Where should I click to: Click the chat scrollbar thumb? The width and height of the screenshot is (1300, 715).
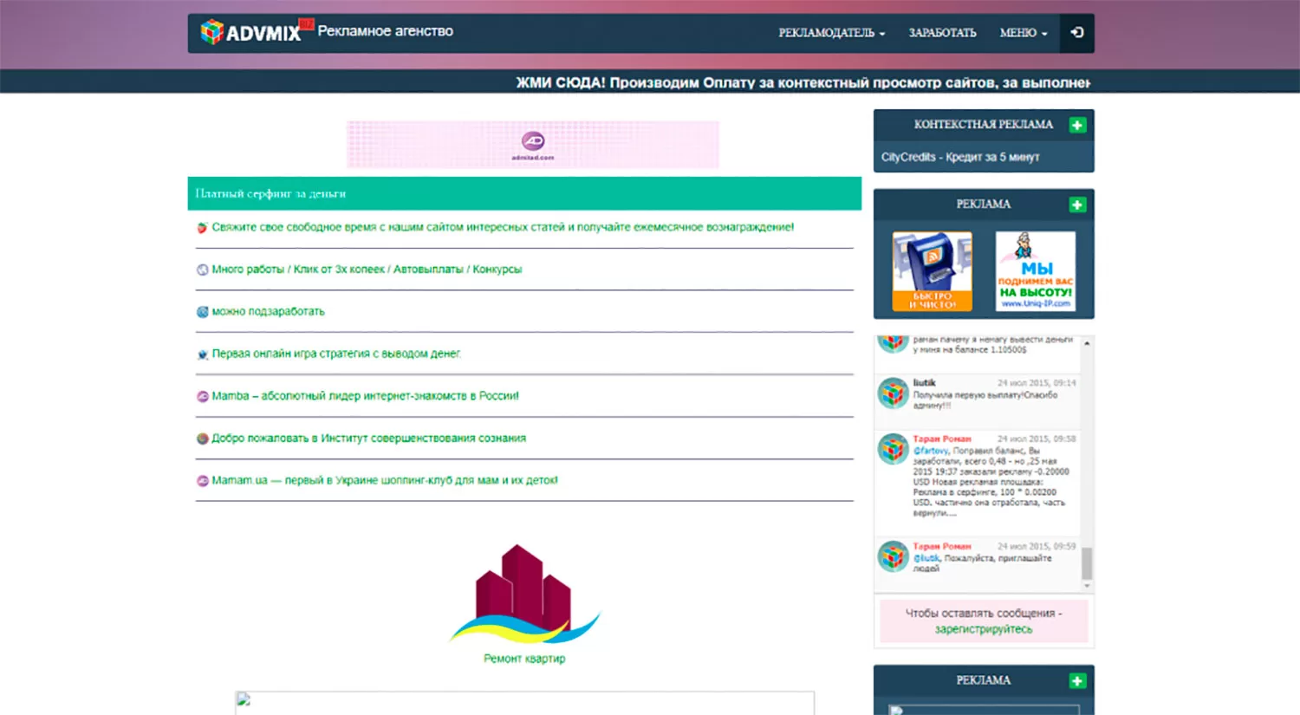coord(1087,563)
